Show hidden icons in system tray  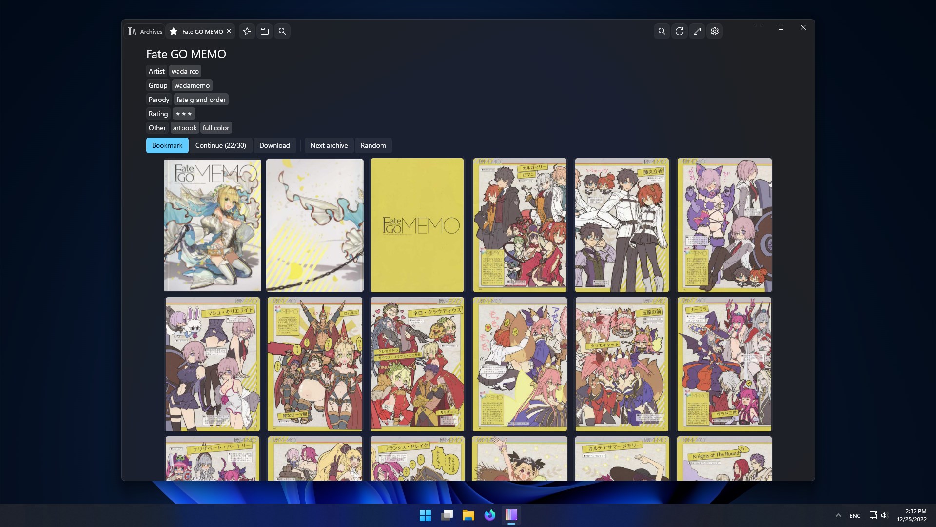[838, 515]
